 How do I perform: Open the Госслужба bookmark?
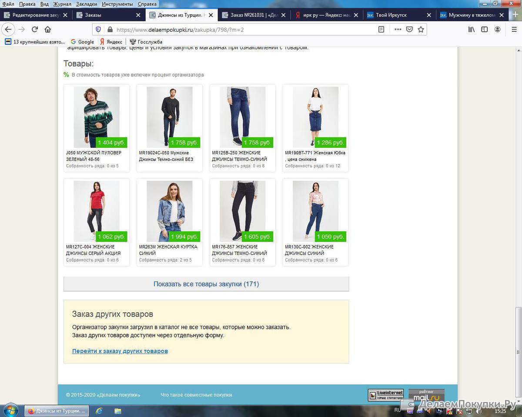[x=146, y=42]
